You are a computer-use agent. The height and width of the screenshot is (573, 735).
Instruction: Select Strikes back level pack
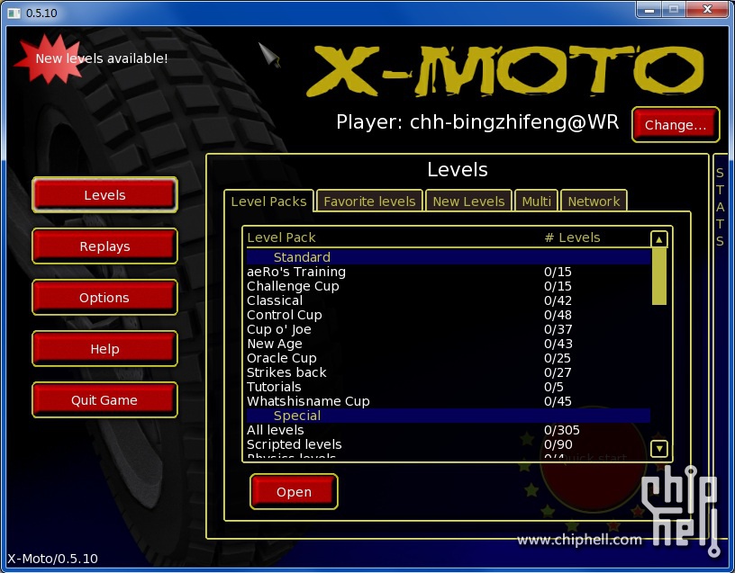click(x=449, y=372)
